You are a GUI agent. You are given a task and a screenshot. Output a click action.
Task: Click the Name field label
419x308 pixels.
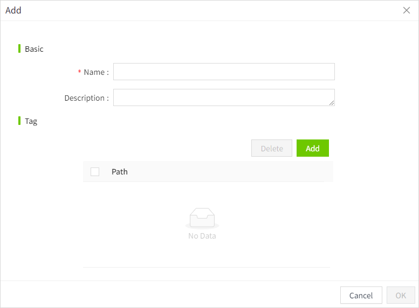click(96, 72)
